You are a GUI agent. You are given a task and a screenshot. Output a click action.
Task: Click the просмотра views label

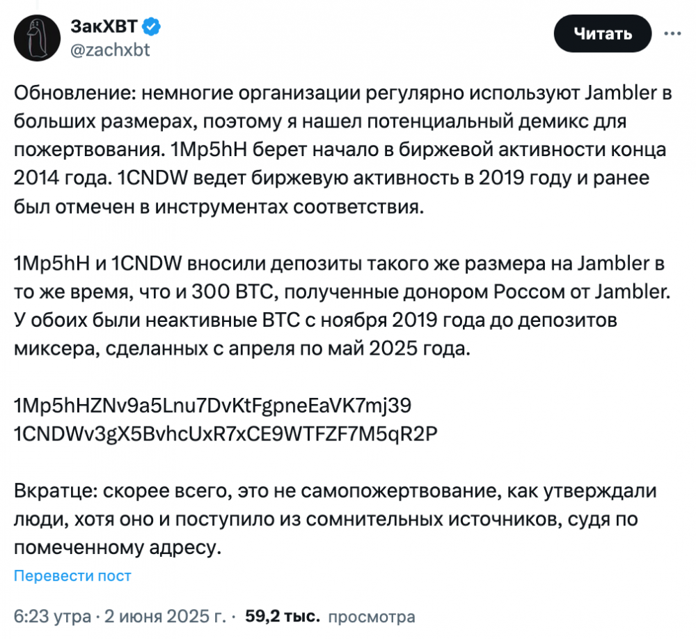(x=372, y=617)
